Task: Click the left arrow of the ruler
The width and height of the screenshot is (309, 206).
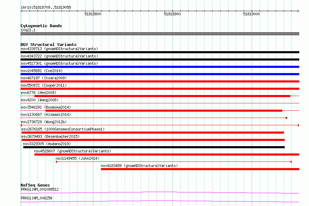Action: coord(22,11)
